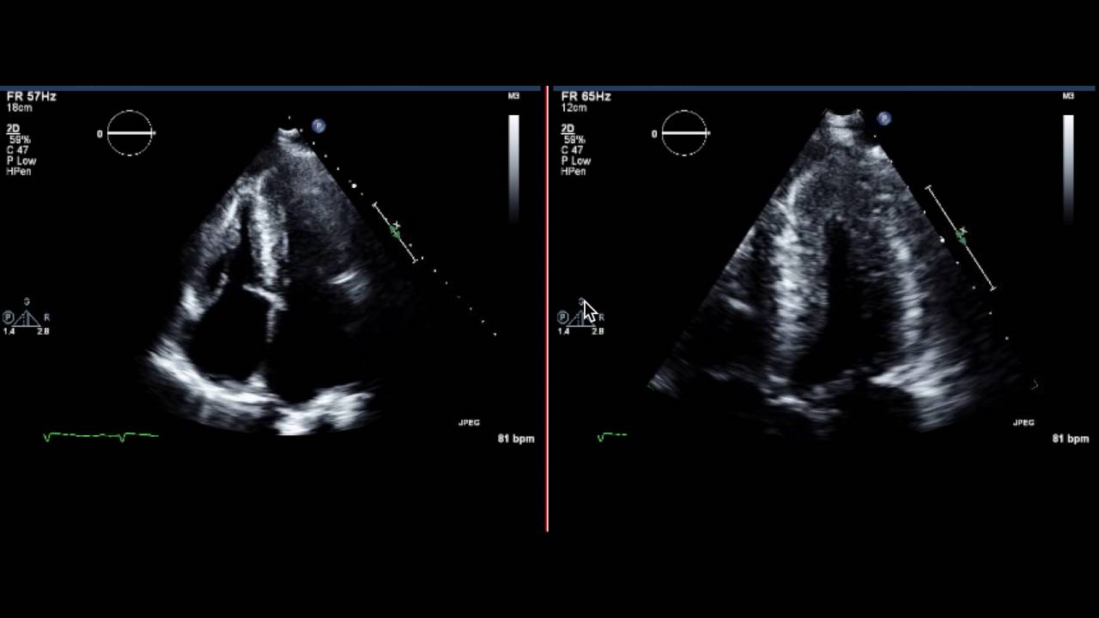
Task: Click the "HPen" setting in left panel
Action: point(19,172)
